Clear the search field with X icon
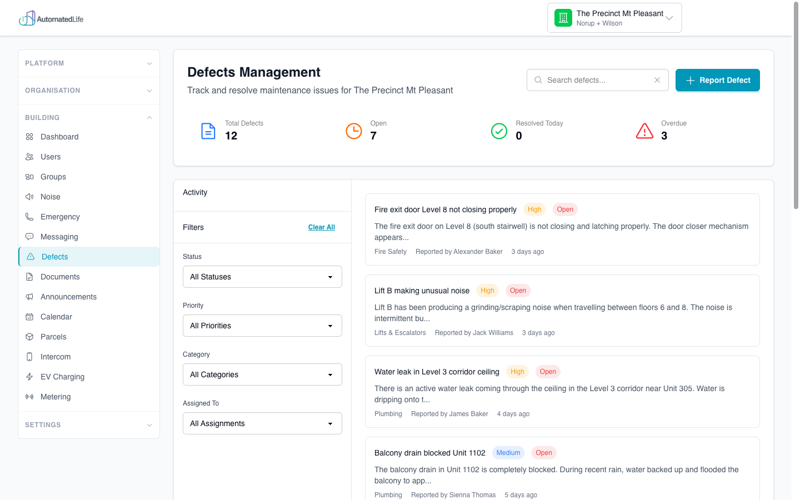 657,80
